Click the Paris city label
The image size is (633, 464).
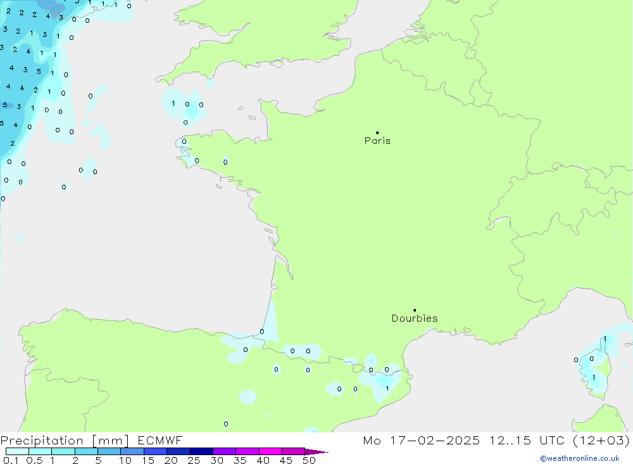point(377,141)
